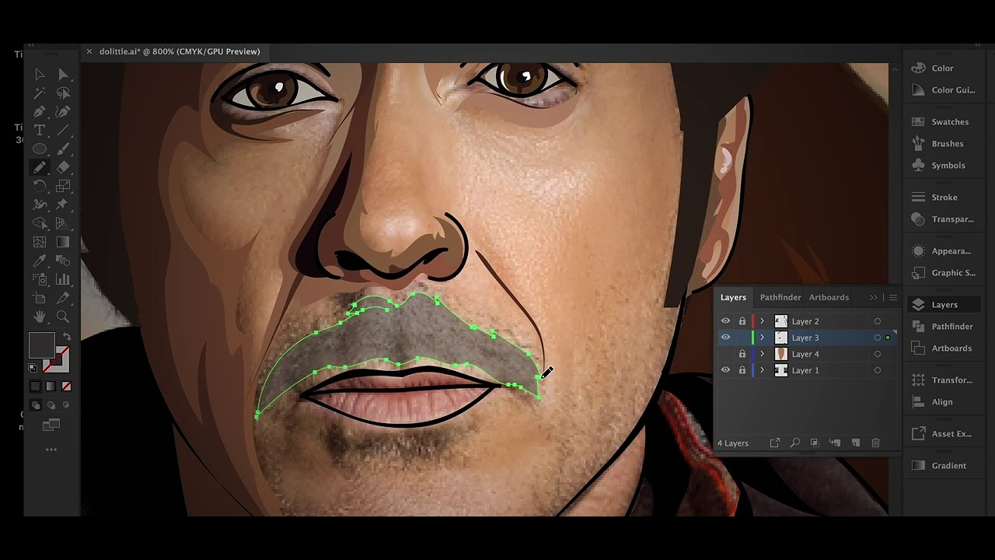Choose the Lasso tool
Image resolution: width=995 pixels, height=560 pixels.
63,93
